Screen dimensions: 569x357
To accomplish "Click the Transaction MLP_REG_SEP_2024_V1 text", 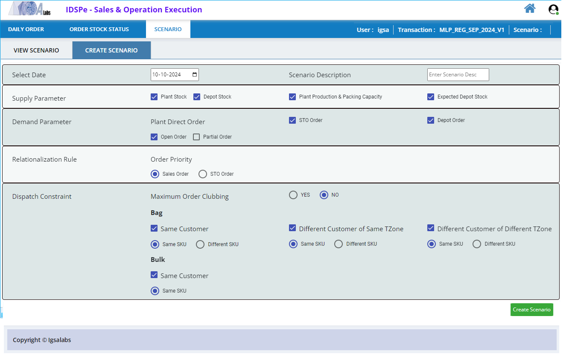I will [x=451, y=30].
